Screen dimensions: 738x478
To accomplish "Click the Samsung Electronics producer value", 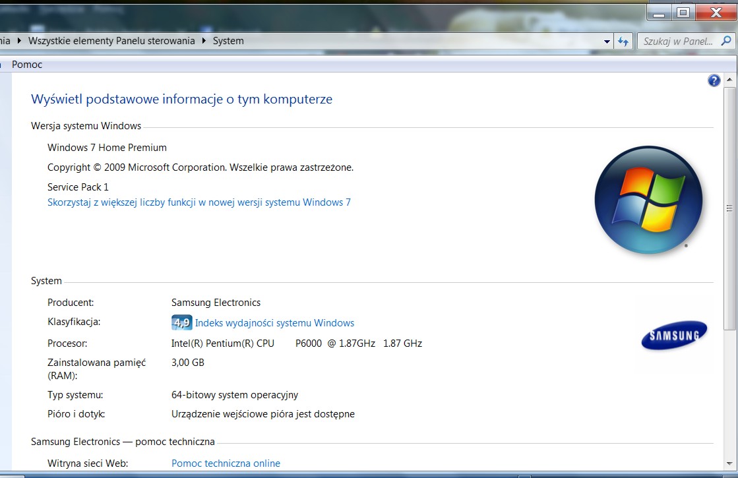I will (x=216, y=302).
